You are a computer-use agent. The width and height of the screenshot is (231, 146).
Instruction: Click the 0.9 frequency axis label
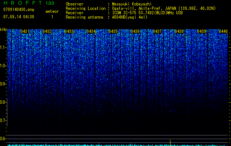3,84
